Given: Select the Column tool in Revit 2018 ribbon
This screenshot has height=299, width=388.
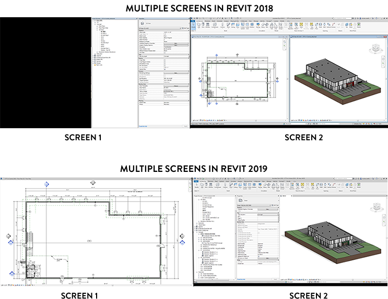Looking at the screenshot, I should (222, 26).
